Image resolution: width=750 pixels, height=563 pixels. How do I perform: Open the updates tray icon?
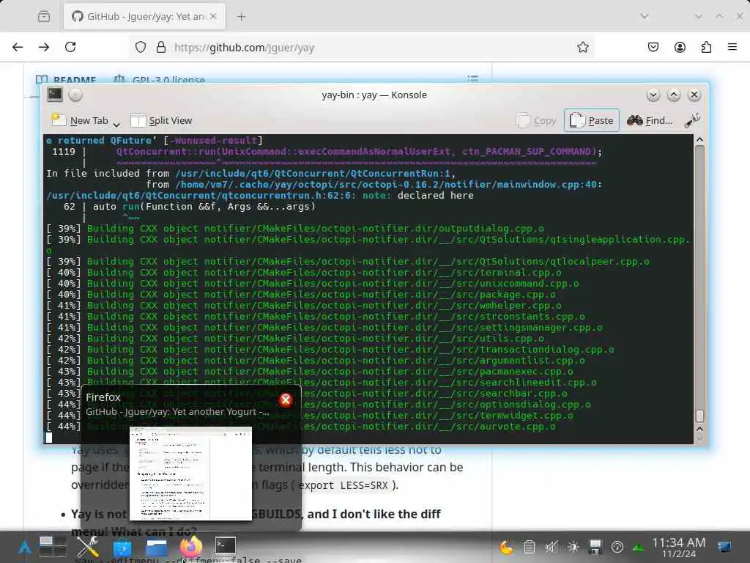[x=617, y=547]
